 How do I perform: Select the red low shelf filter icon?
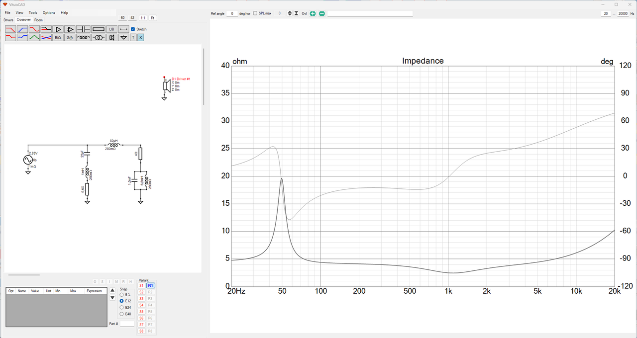click(10, 37)
